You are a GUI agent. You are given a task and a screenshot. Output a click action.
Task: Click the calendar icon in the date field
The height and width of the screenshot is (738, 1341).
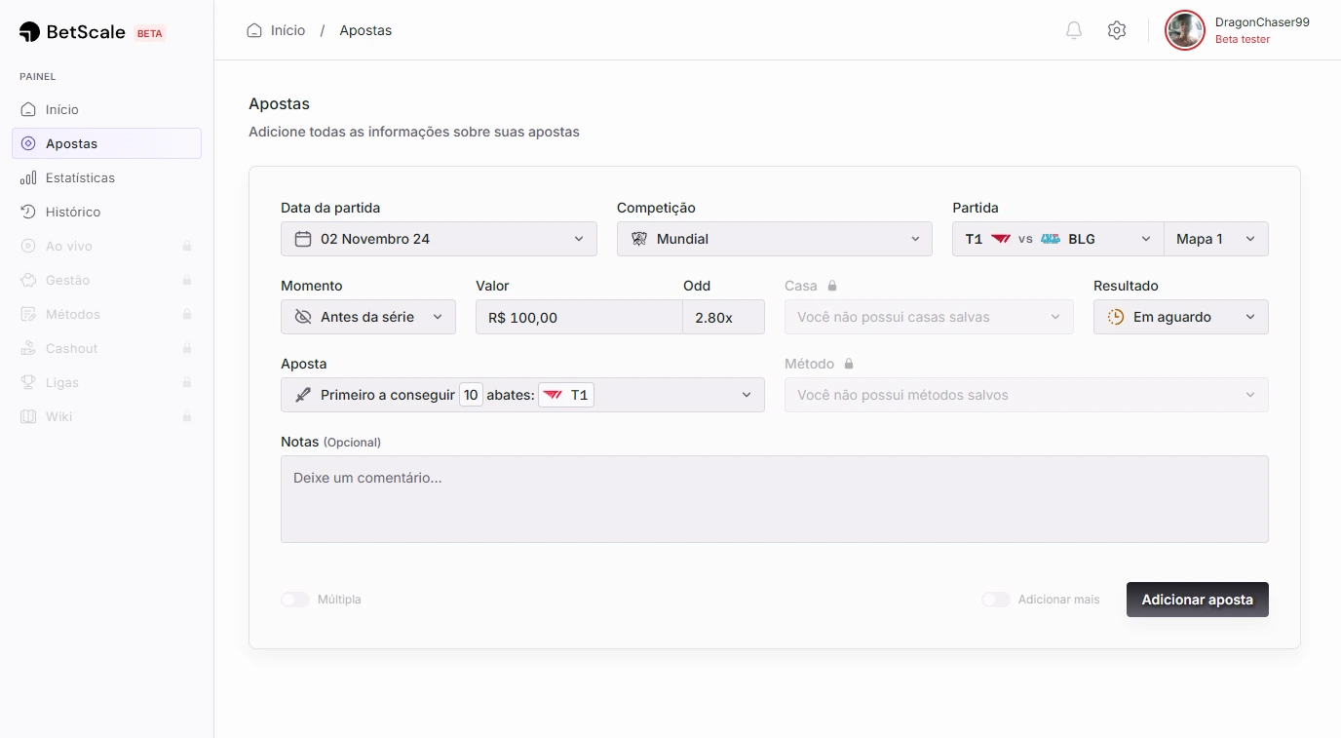(x=303, y=239)
